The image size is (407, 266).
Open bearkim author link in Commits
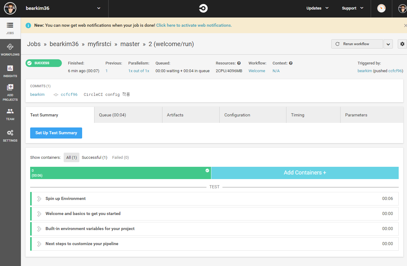coord(37,95)
